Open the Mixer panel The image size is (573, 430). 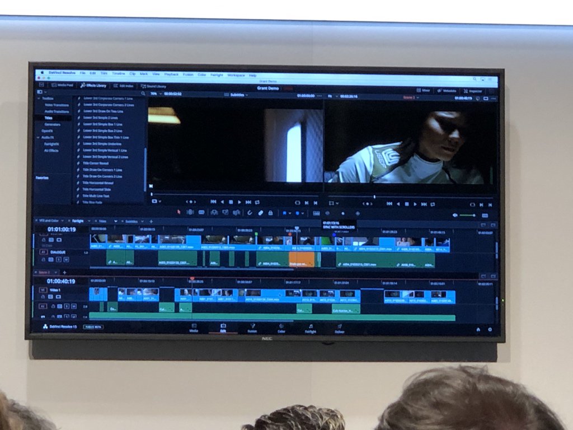click(x=423, y=90)
